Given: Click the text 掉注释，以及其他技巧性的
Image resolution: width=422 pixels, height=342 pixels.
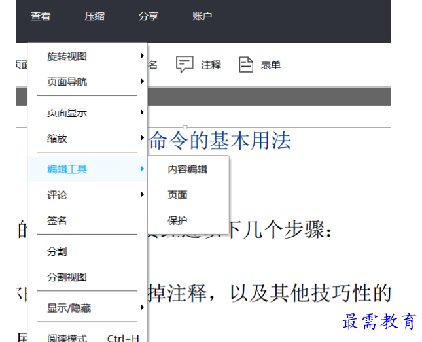Looking at the screenshot, I should [270, 293].
